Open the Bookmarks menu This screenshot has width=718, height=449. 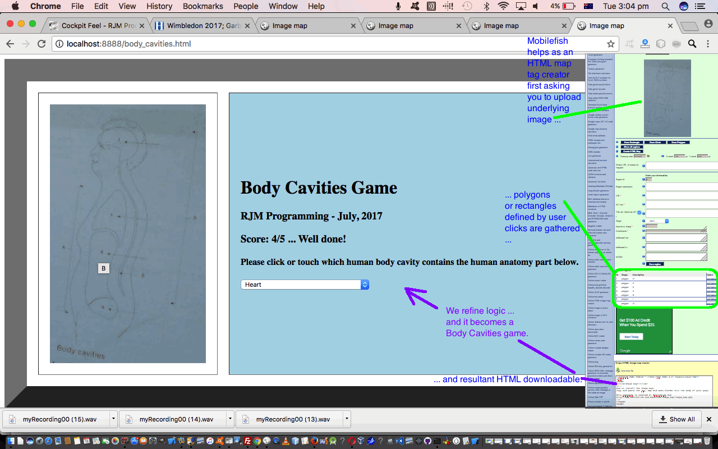coord(202,6)
